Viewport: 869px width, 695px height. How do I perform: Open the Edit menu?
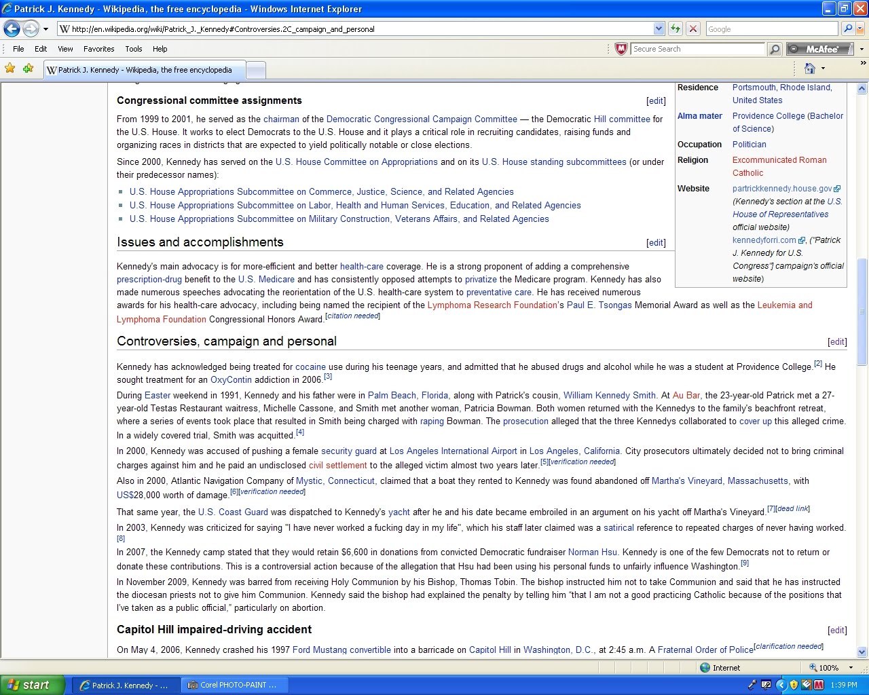41,49
